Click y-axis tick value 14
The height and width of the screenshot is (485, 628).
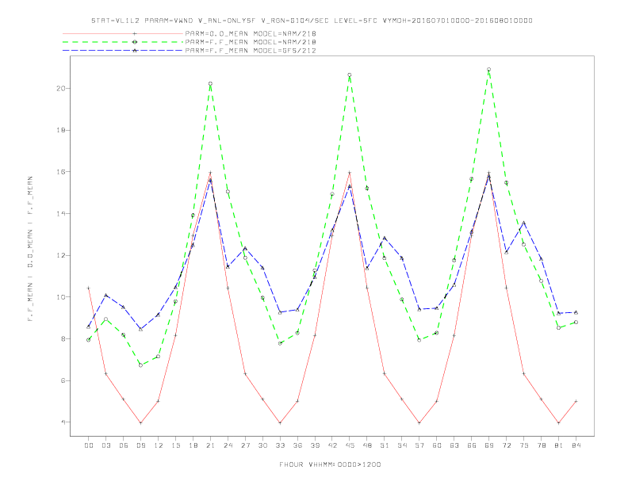click(61, 214)
